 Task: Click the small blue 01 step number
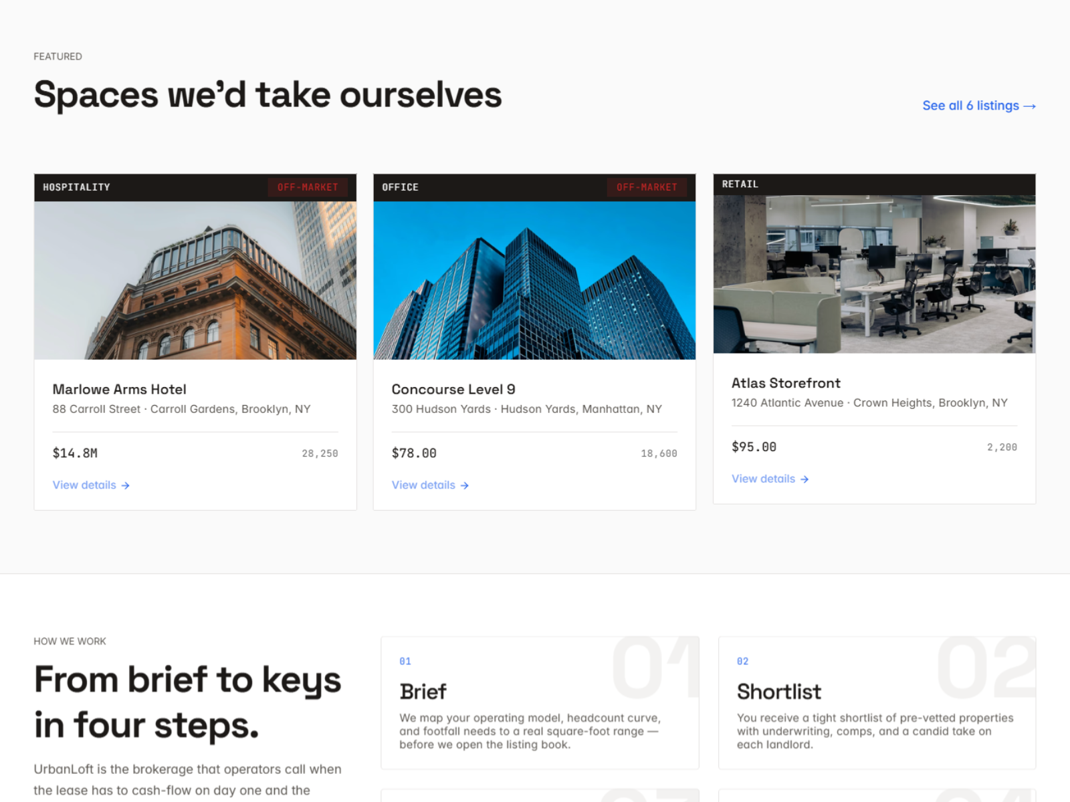coord(405,662)
